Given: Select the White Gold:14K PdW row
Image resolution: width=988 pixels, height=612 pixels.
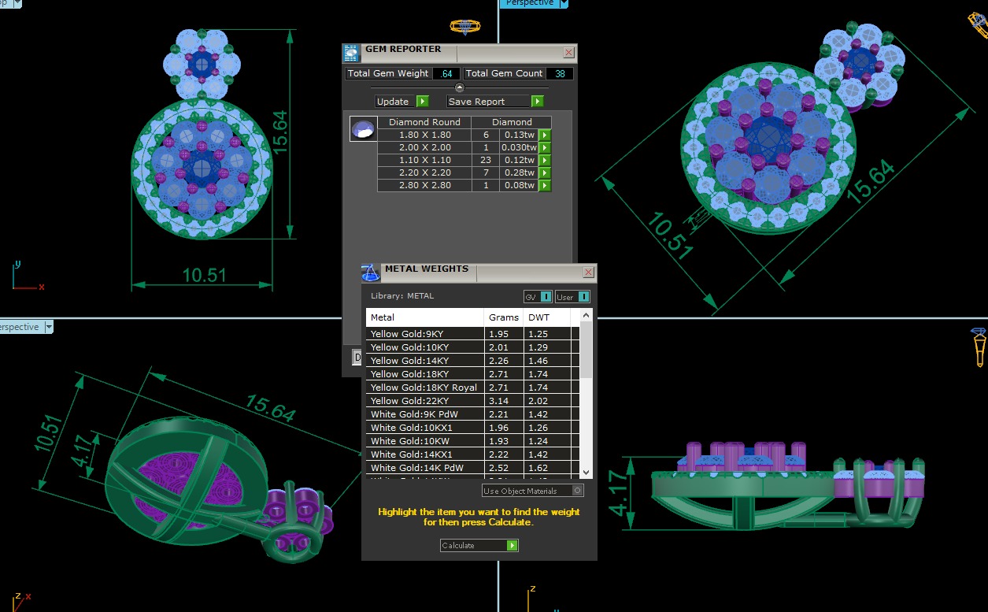Looking at the screenshot, I should [x=425, y=468].
